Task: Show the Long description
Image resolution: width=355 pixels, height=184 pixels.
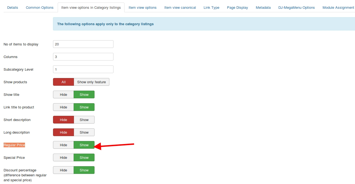Action: [x=84, y=132]
